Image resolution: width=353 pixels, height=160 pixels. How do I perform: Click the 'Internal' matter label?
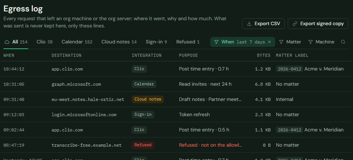(285, 99)
